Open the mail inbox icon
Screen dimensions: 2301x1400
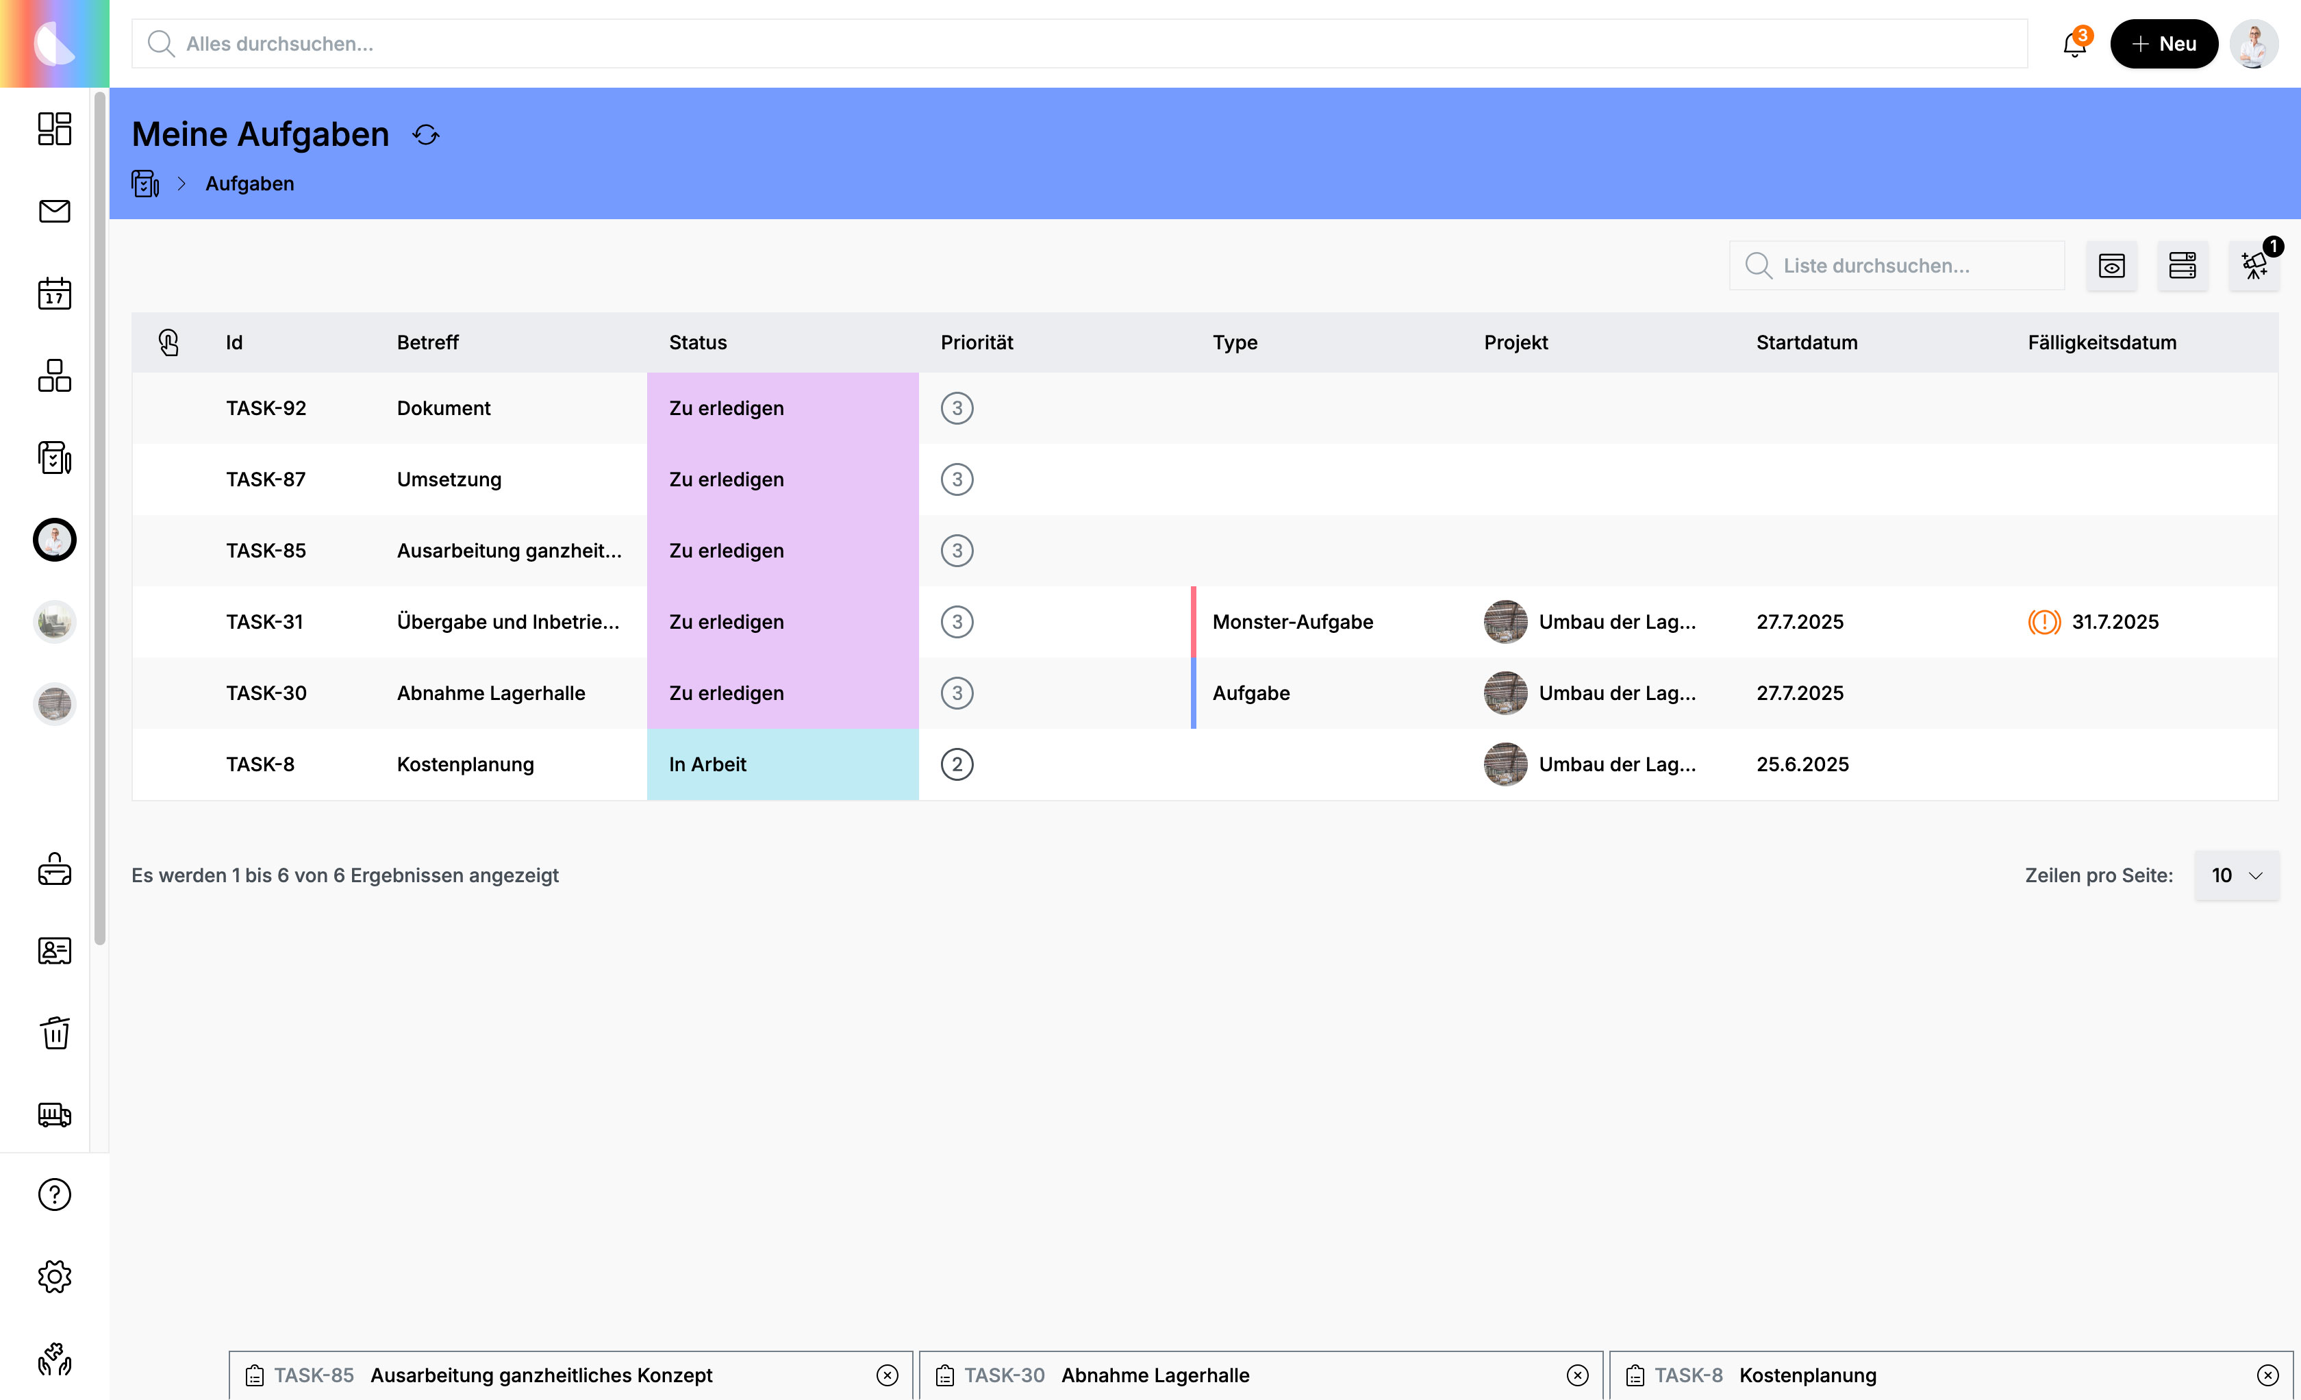[54, 211]
